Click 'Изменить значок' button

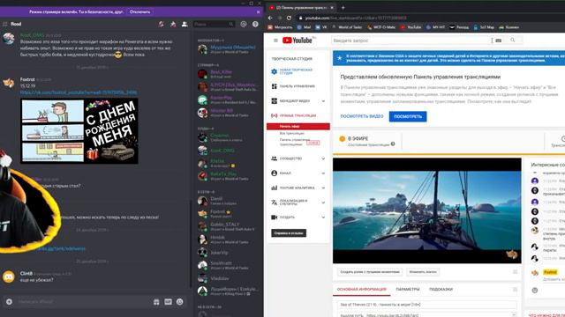423,272
